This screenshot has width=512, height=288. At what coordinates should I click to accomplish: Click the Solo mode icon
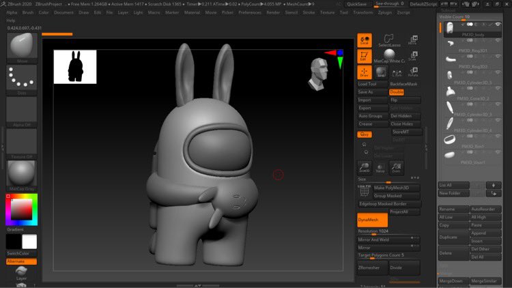pyautogui.click(x=381, y=72)
